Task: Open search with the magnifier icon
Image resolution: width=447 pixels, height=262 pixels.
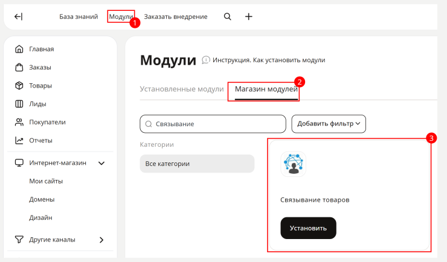Action: [228, 16]
